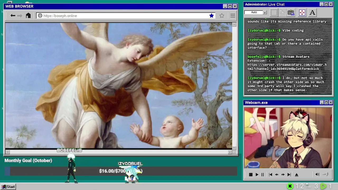This screenshot has height=190, width=338.
Task: Click the 'Monthly Goal (October)' label
Action: (x=28, y=160)
